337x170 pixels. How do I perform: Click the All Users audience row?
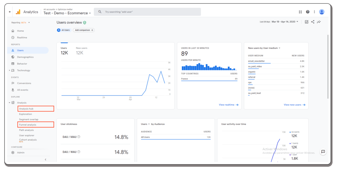point(176,138)
